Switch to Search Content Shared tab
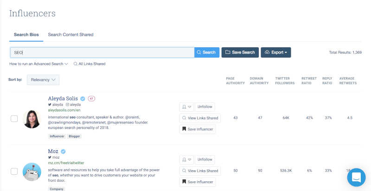Viewport: 371px width, 191px height. [70, 35]
